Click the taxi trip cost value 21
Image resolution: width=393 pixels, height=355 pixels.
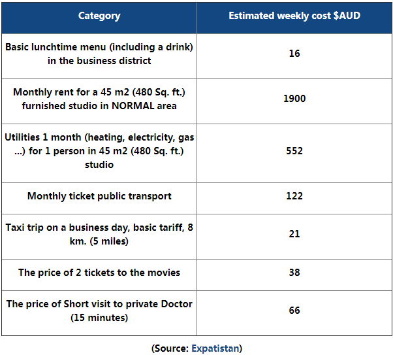(294, 234)
